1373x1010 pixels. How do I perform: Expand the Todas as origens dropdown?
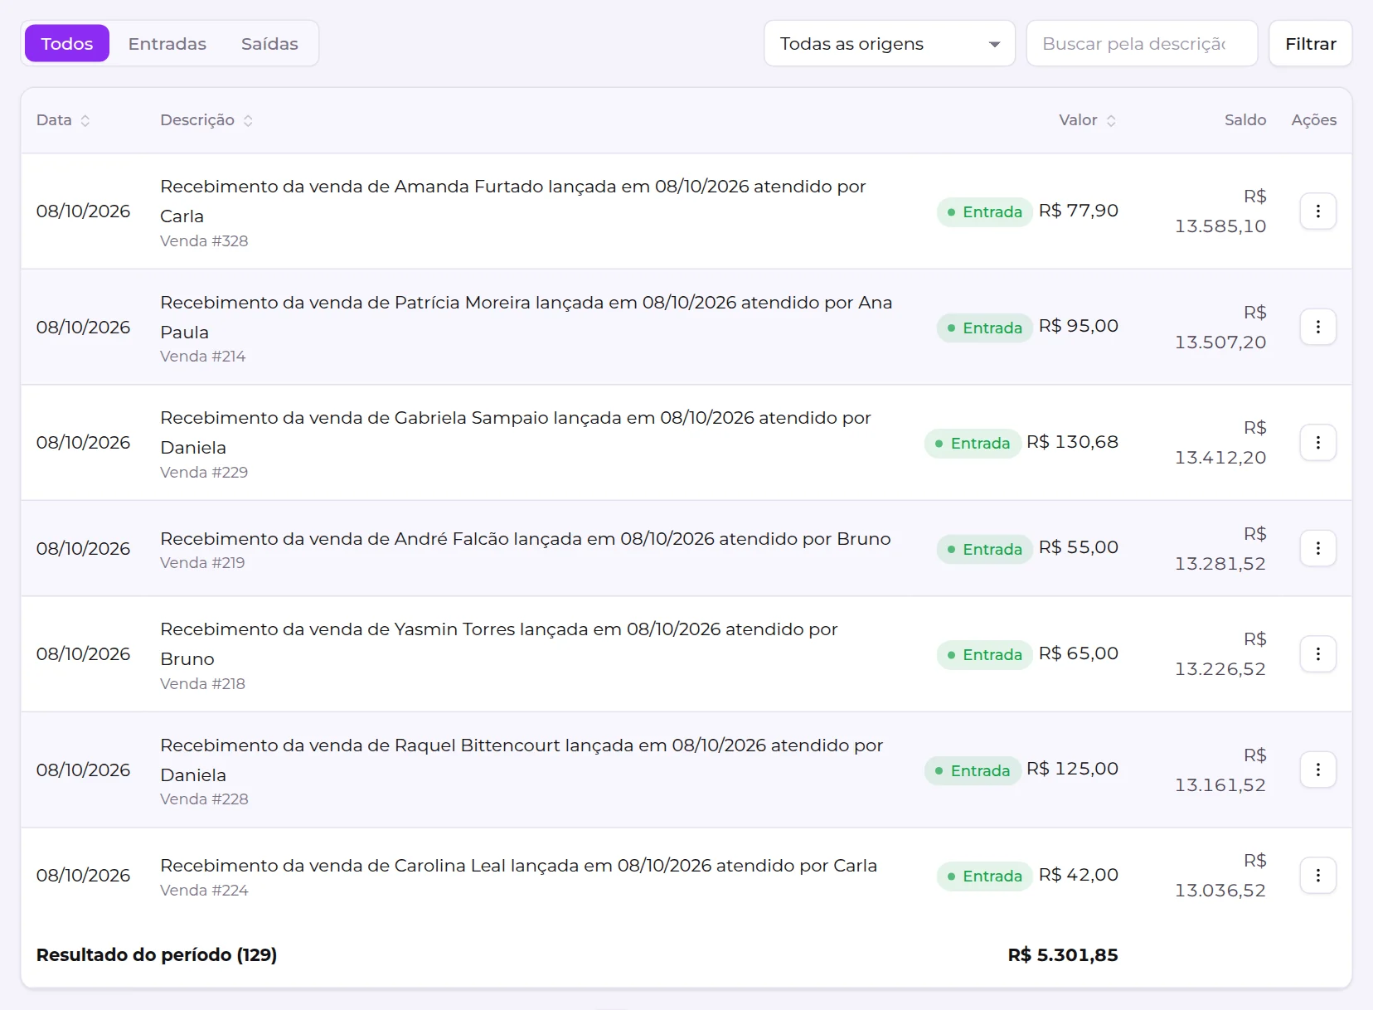pyautogui.click(x=890, y=43)
